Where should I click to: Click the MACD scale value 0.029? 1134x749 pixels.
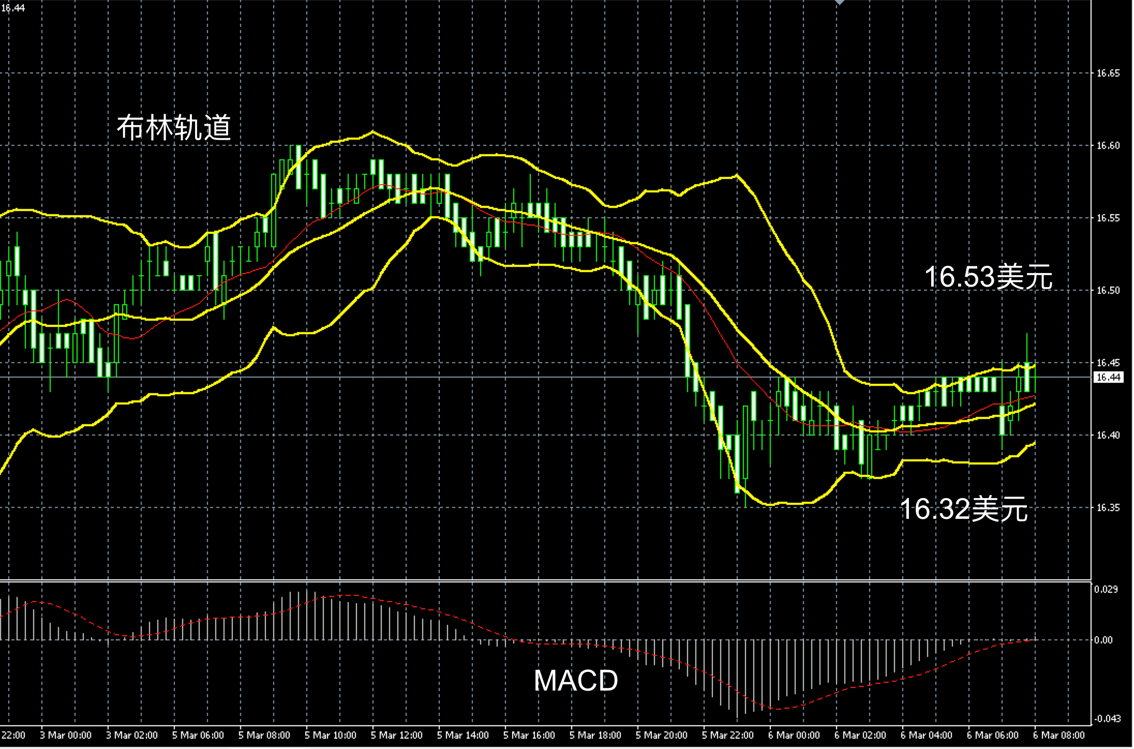tap(1106, 589)
